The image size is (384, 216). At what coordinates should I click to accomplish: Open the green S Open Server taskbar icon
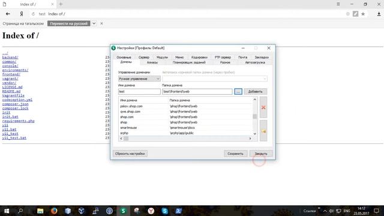pos(123,211)
